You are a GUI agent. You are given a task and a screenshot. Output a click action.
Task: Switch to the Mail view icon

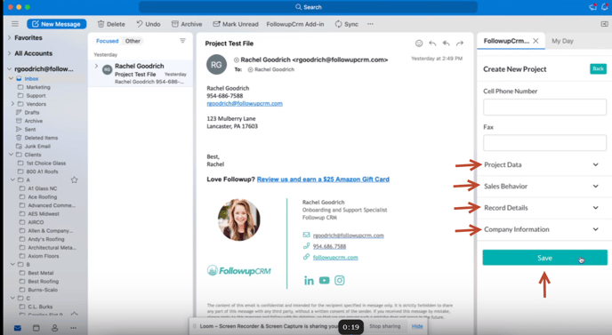pos(18,328)
